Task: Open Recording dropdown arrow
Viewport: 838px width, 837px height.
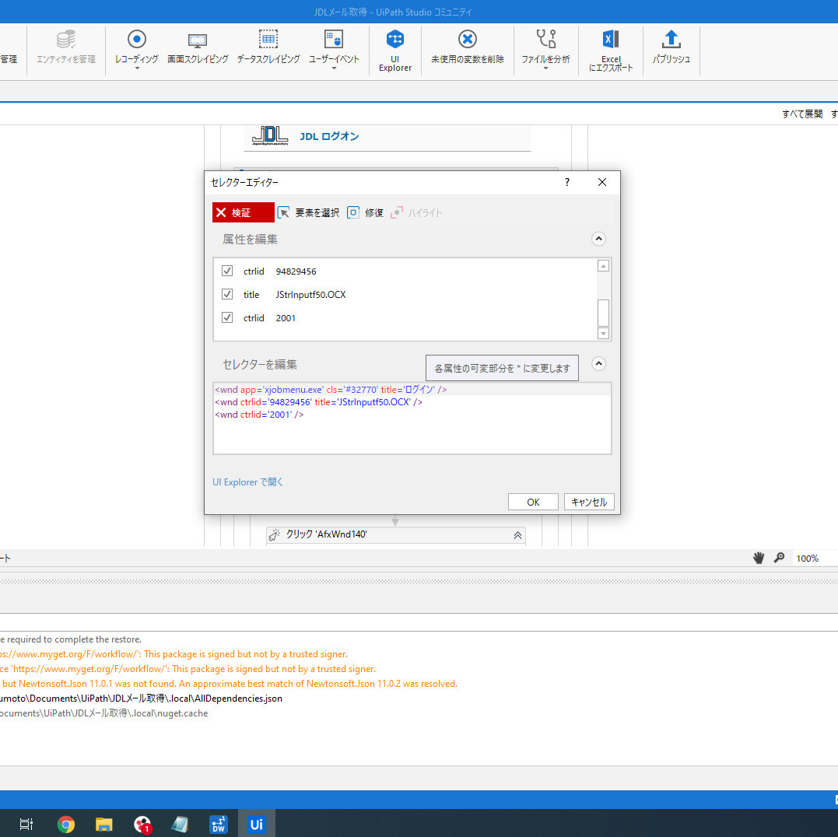Action: [x=137, y=68]
